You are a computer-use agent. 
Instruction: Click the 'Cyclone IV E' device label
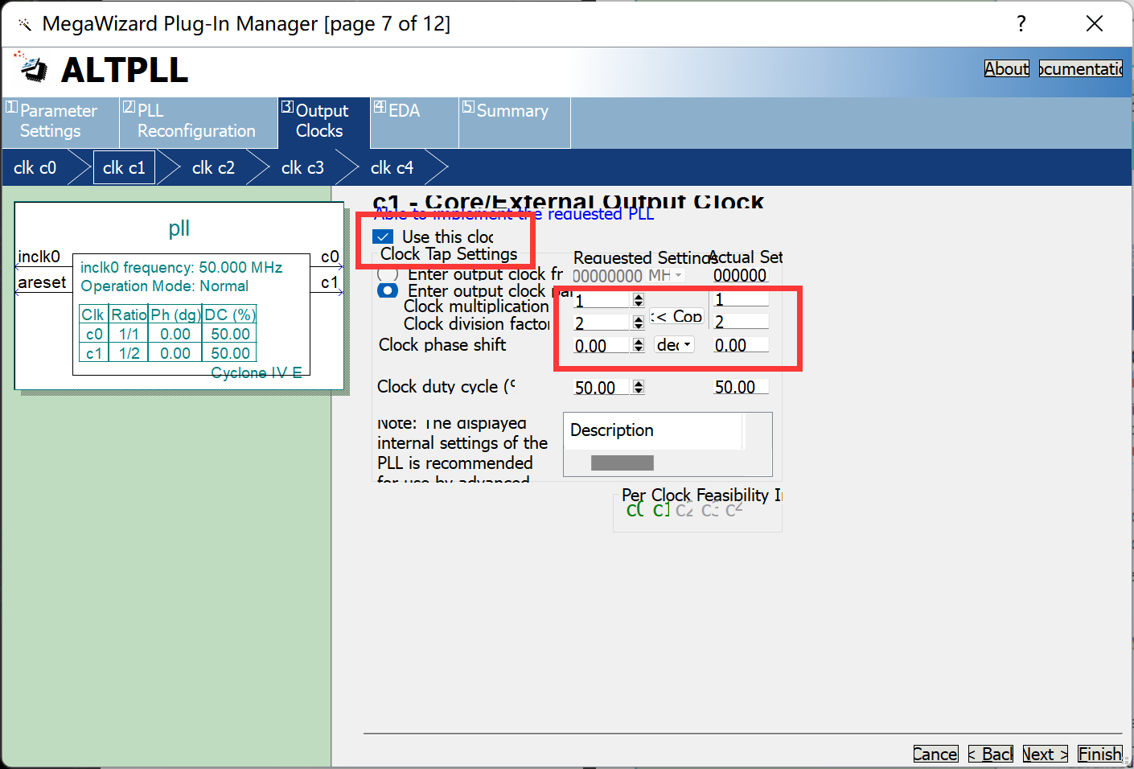point(257,372)
